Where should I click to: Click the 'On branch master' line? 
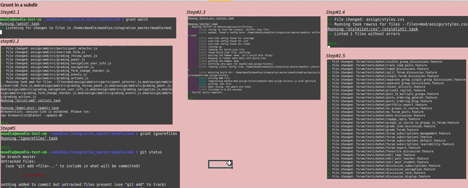[x=19, y=157]
